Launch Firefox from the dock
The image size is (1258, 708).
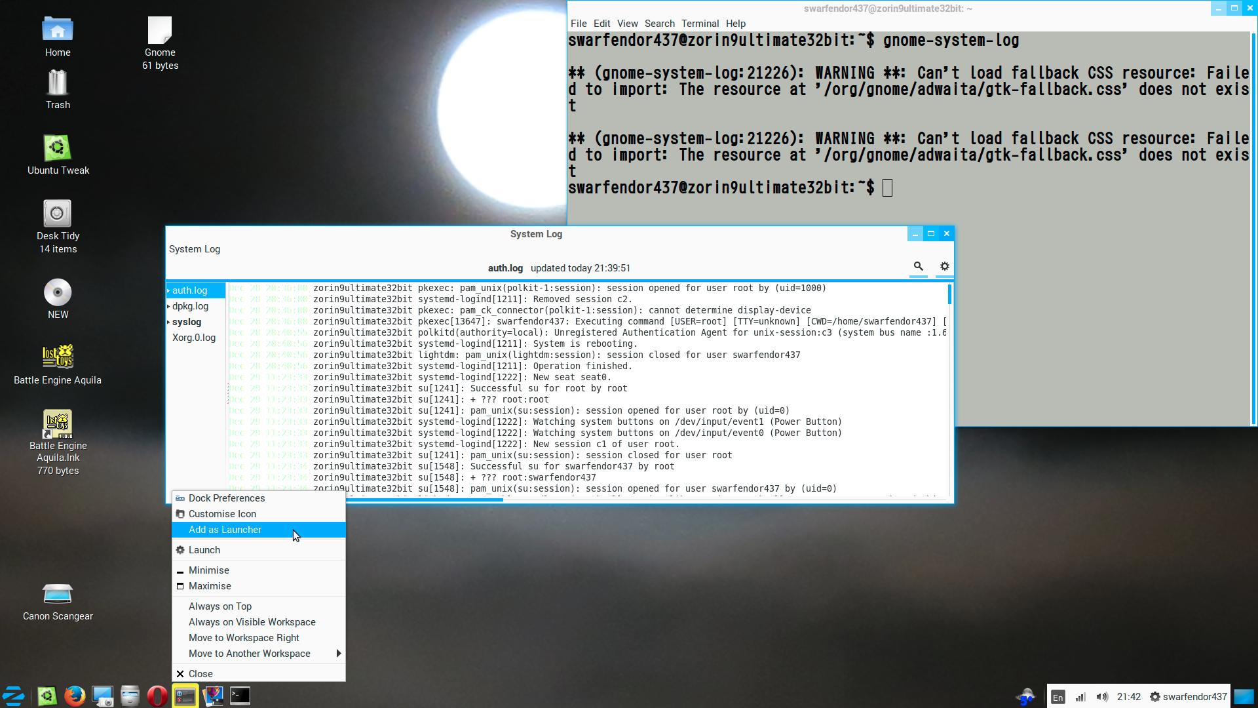[x=75, y=696]
